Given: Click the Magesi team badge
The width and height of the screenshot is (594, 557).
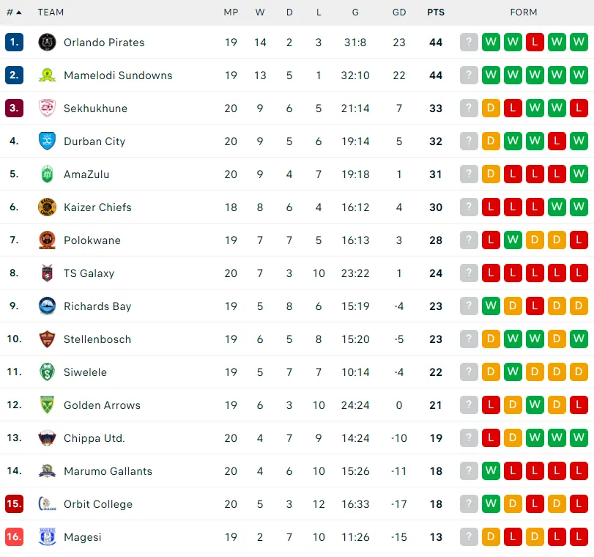Looking at the screenshot, I should coord(47,537).
